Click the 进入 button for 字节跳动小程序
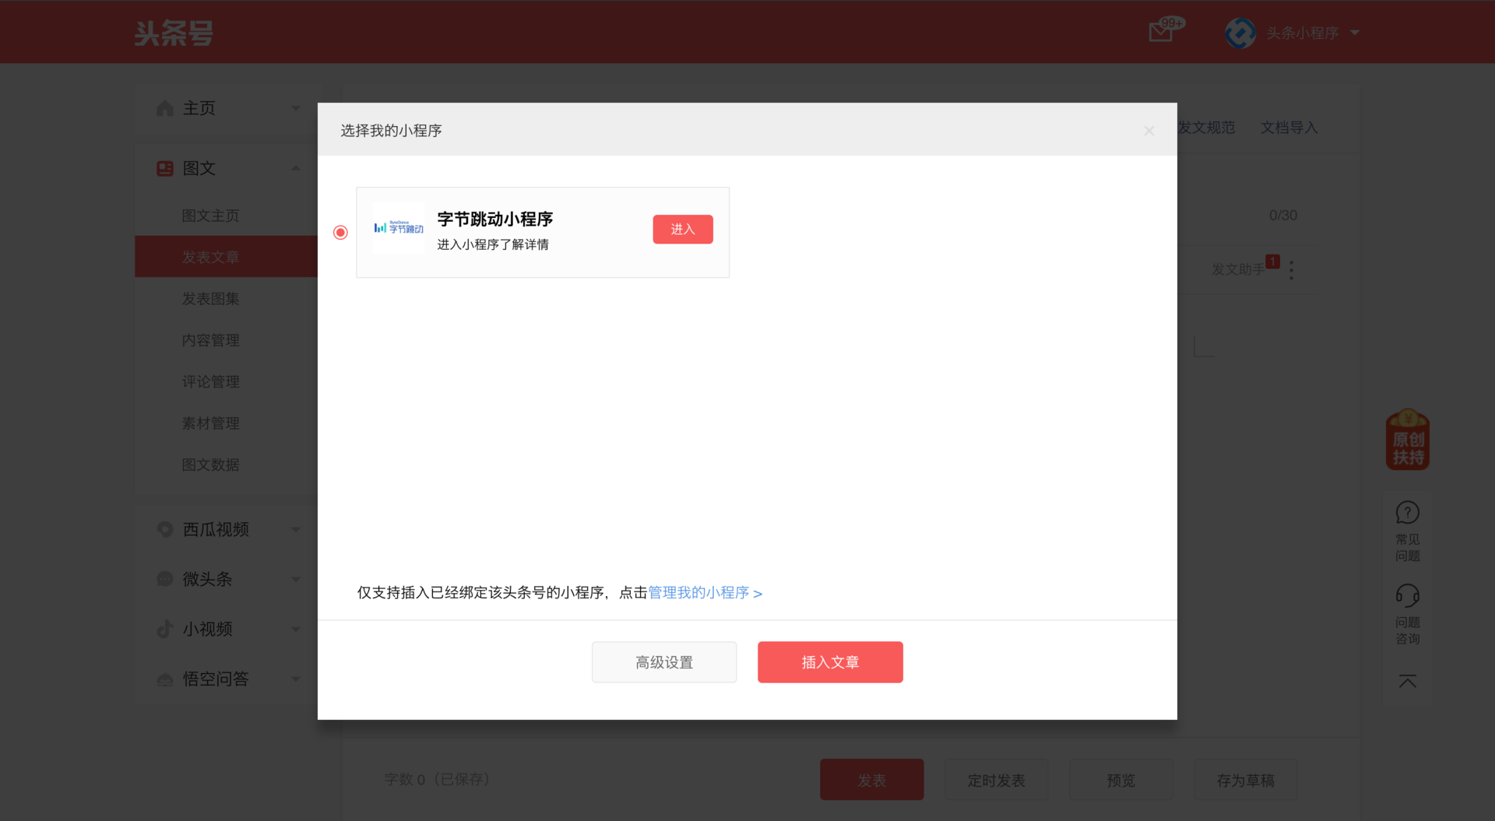 (683, 230)
